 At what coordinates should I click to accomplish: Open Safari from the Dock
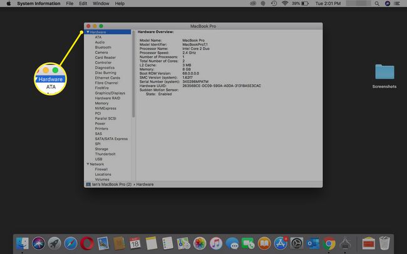[71, 243]
